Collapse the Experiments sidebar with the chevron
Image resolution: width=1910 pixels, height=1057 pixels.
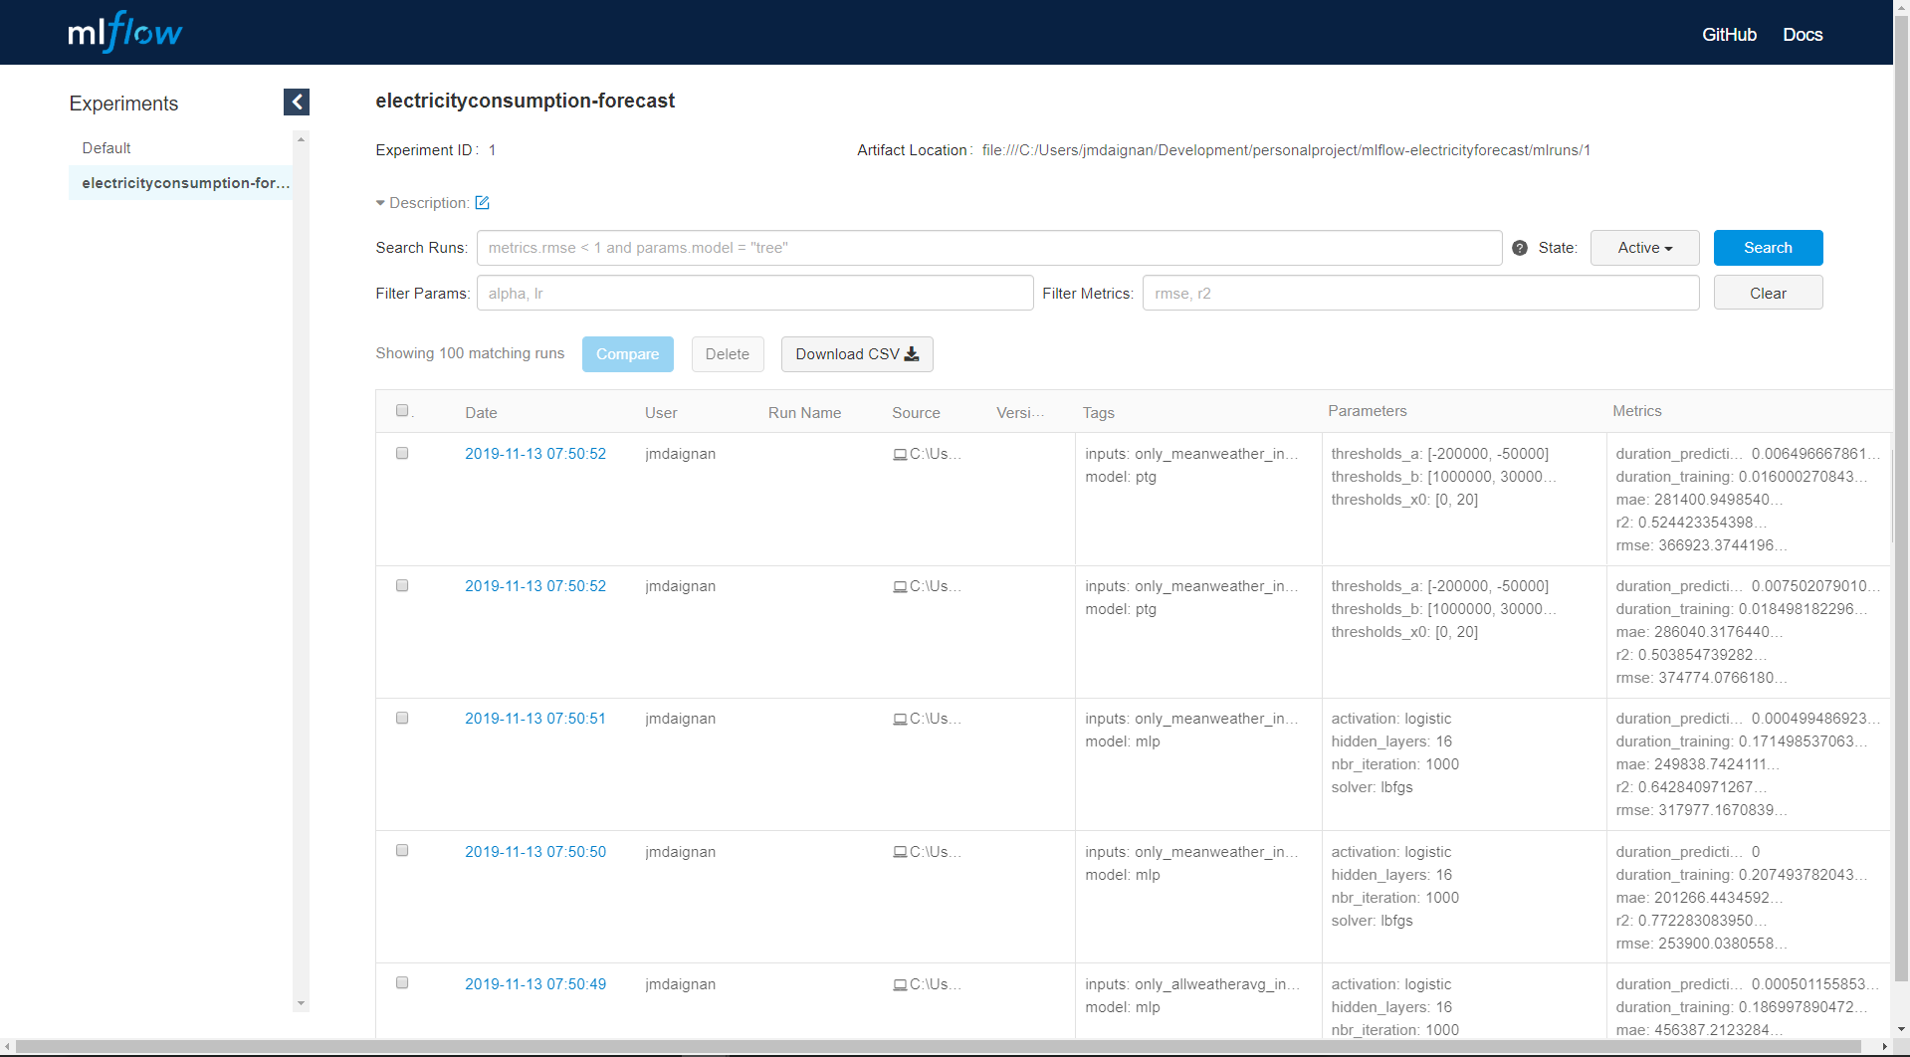tap(296, 102)
